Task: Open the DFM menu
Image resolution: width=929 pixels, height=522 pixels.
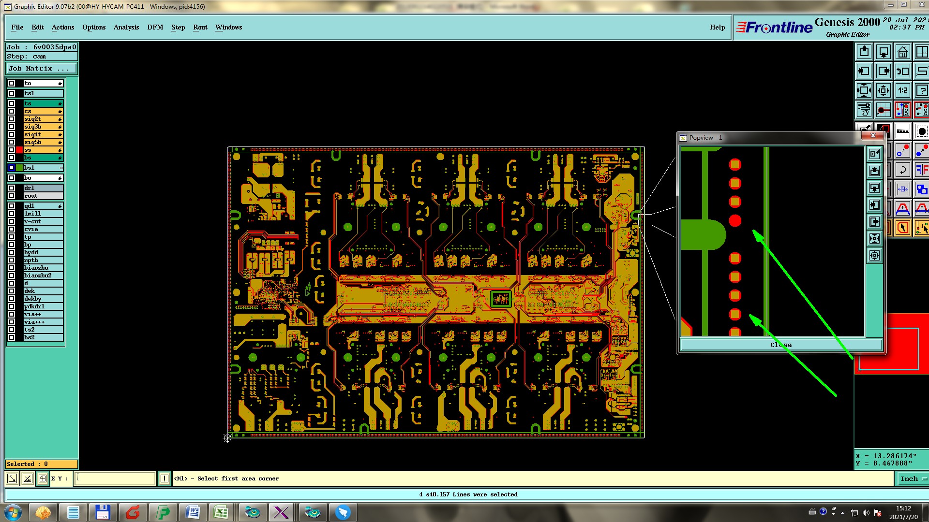Action: tap(155, 28)
